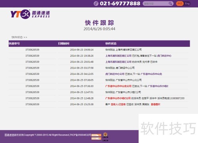Click the upper orange certification badge in footer

point(96,135)
